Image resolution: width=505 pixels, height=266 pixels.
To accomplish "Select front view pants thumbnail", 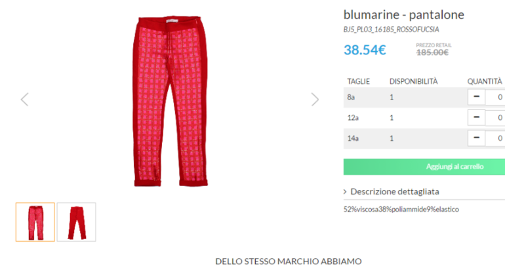I will (x=35, y=222).
